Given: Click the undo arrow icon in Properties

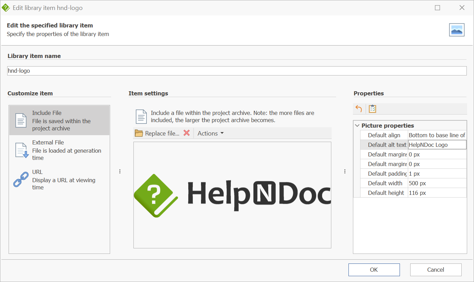Looking at the screenshot, I should (x=359, y=109).
